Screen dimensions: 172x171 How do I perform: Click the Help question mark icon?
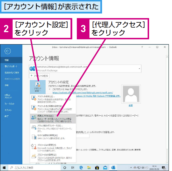coord(142,47)
